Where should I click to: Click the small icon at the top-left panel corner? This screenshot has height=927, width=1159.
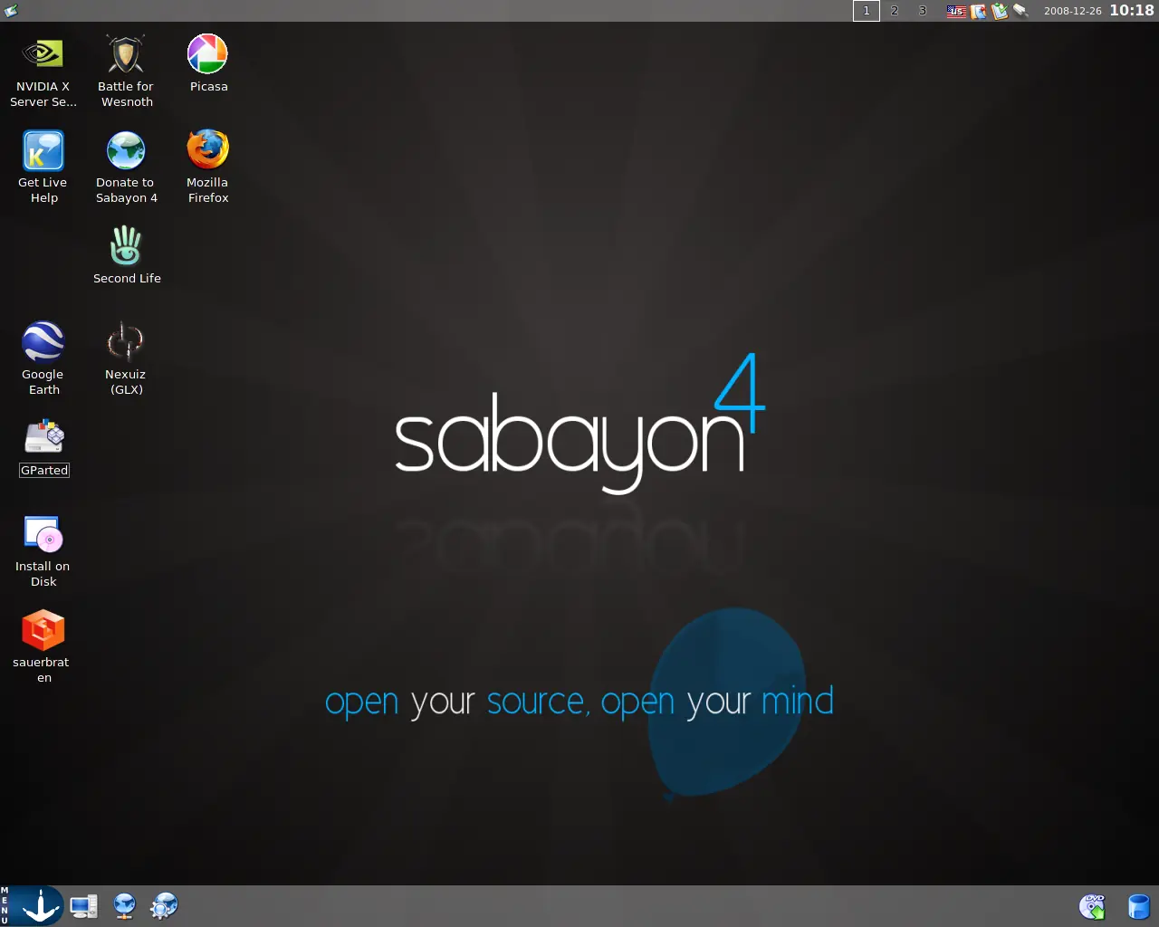(x=11, y=11)
